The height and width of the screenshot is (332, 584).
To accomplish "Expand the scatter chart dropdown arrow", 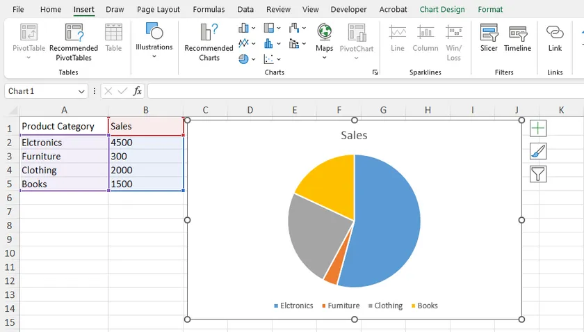I will coord(279,59).
